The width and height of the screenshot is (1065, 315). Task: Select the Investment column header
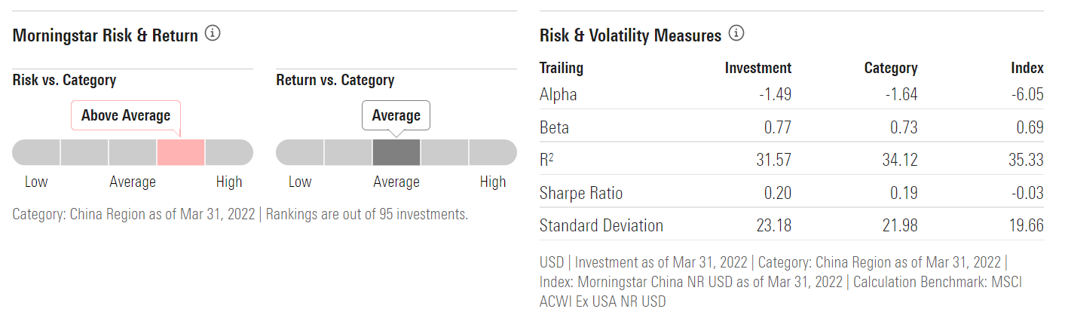(x=757, y=68)
